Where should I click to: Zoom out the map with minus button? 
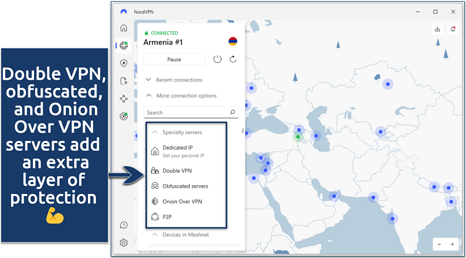pyautogui.click(x=439, y=244)
